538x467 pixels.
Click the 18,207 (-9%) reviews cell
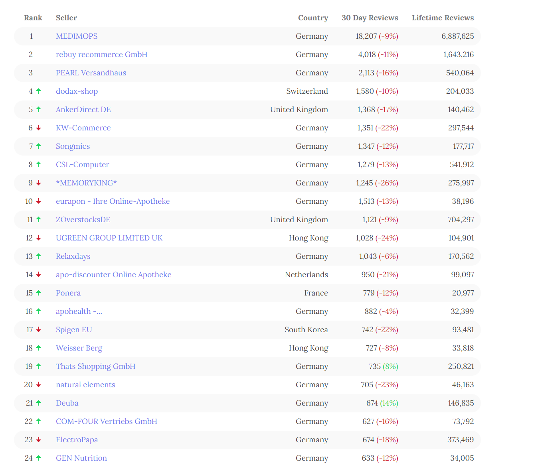click(377, 36)
